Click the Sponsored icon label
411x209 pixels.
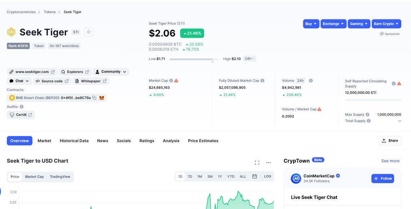click(x=390, y=34)
